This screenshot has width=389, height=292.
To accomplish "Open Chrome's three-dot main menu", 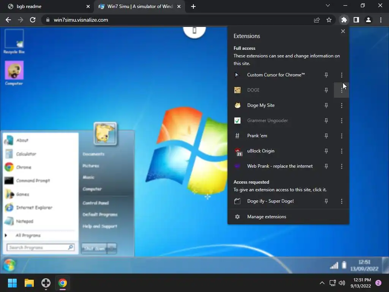I will (381, 20).
